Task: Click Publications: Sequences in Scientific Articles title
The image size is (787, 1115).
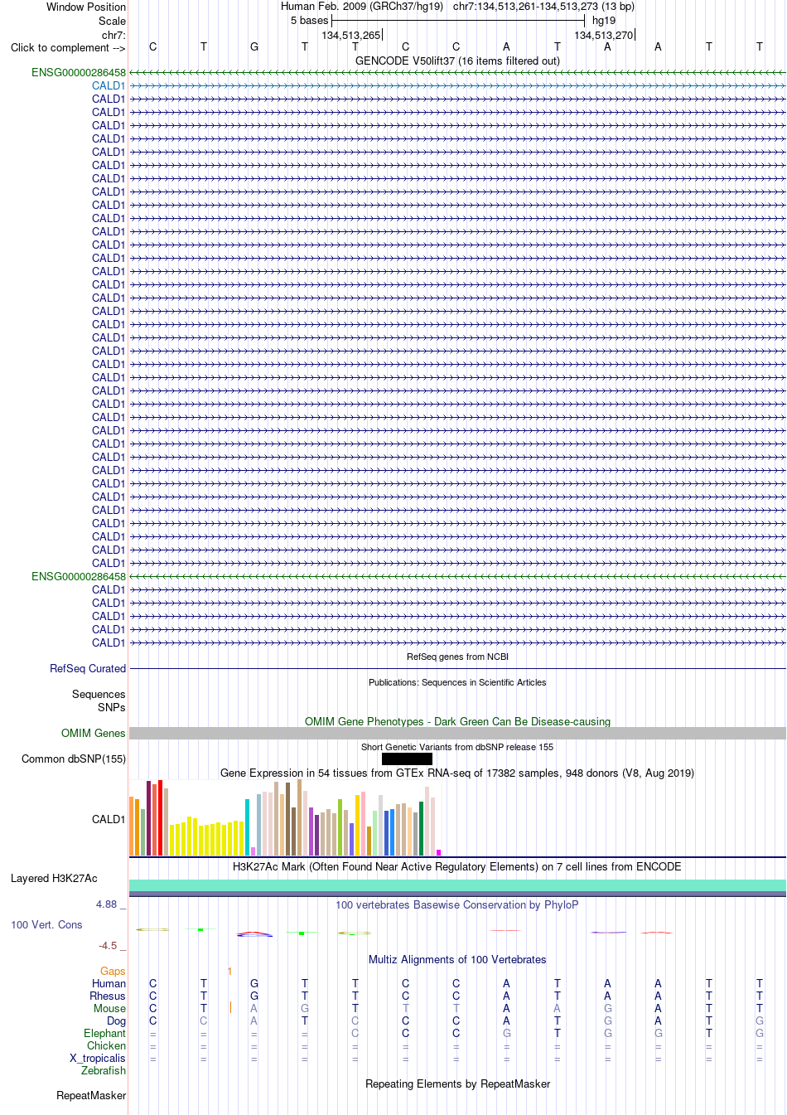Action: point(457,682)
